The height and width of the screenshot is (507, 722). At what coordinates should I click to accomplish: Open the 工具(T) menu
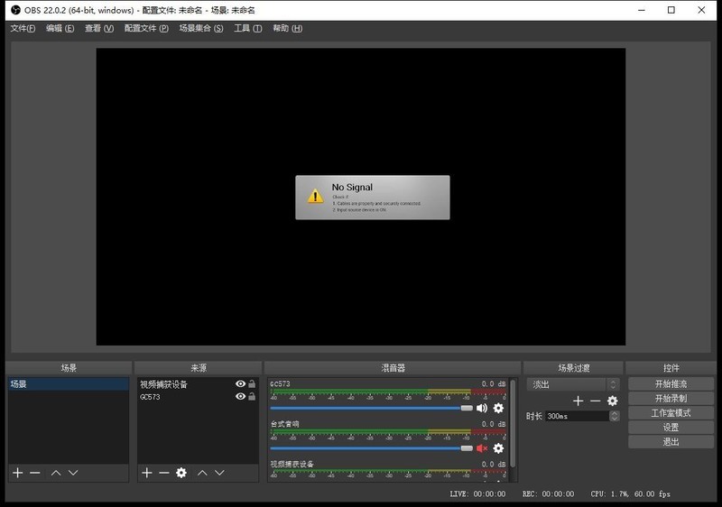(x=247, y=28)
